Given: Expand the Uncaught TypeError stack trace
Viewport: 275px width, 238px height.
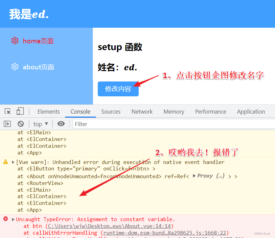Looking at the screenshot, I should pyautogui.click(x=13, y=219).
